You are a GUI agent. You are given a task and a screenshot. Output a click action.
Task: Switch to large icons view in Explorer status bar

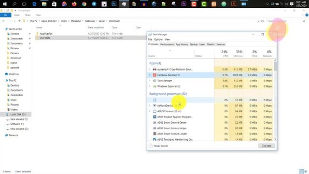[306, 172]
